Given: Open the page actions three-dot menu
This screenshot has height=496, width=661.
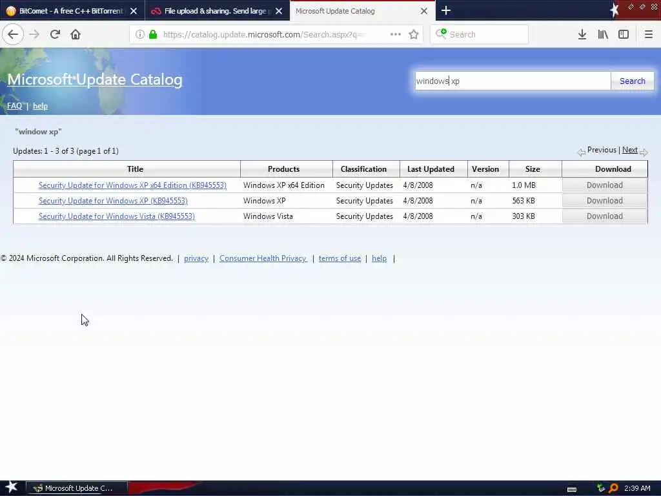Looking at the screenshot, I should (396, 34).
